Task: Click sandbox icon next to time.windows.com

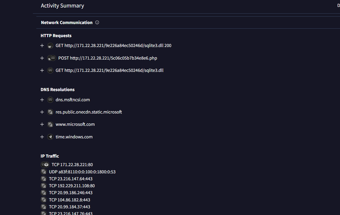Action: tap(50, 137)
